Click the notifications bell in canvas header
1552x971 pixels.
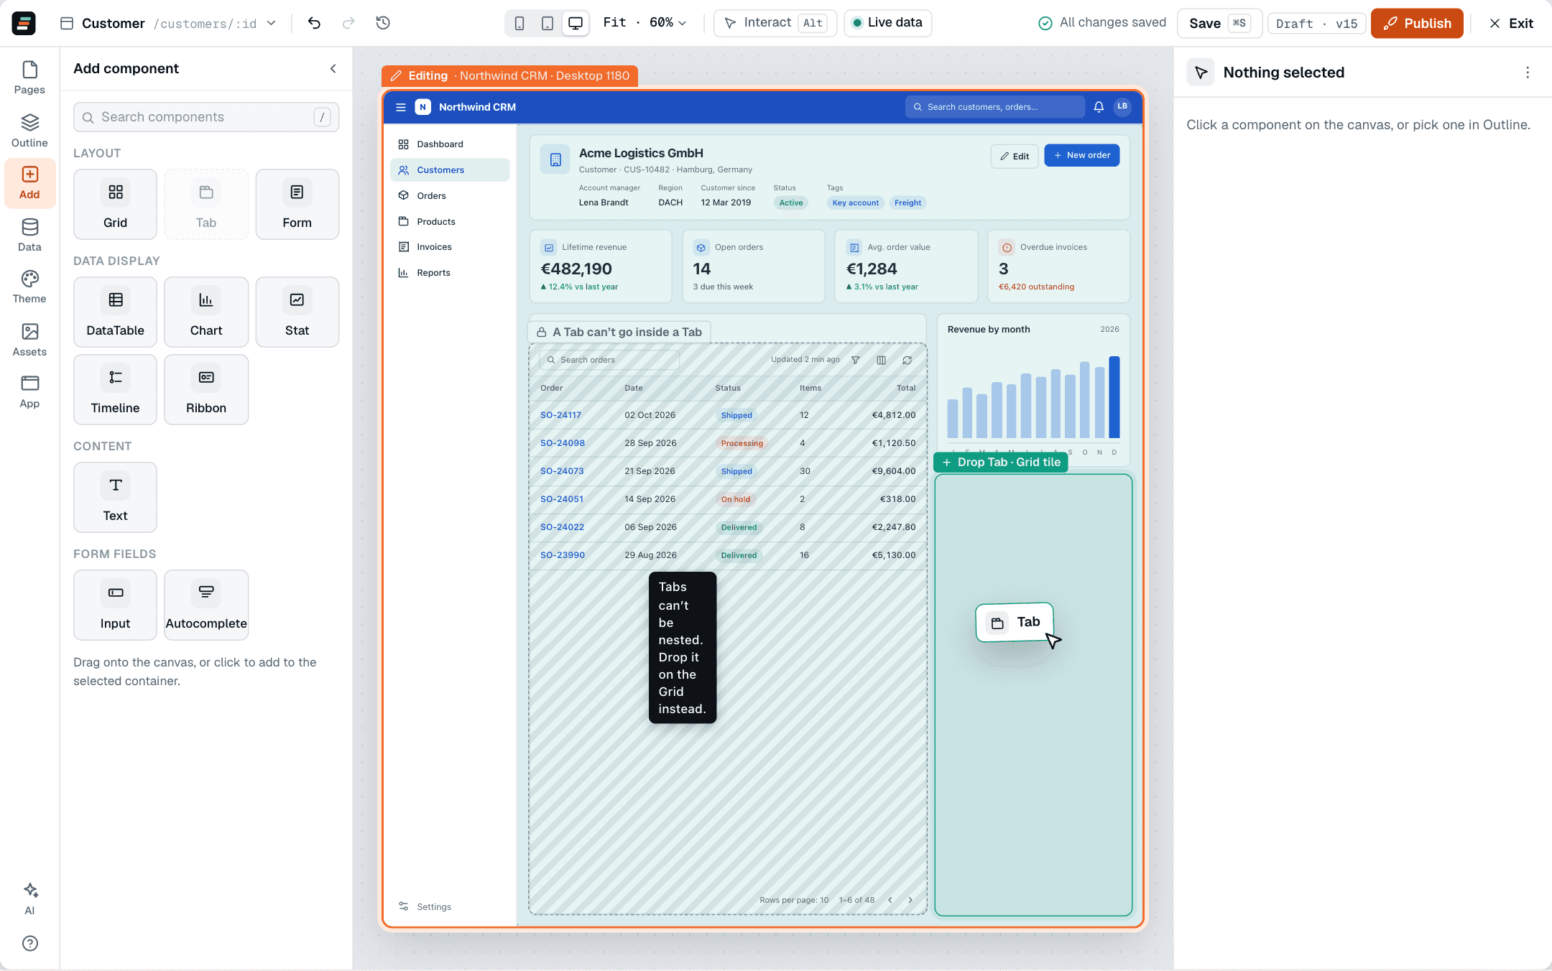(x=1099, y=107)
